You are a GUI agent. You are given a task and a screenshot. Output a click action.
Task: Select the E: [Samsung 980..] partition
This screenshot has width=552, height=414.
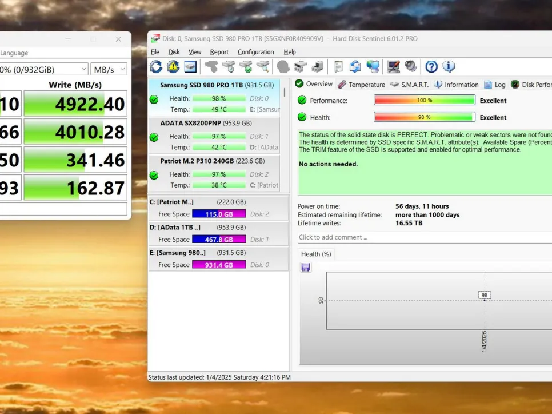[x=219, y=258]
